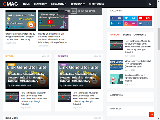Open the Instagram follow button
Viewport: 160px width, 120px height.
pos(131,23)
